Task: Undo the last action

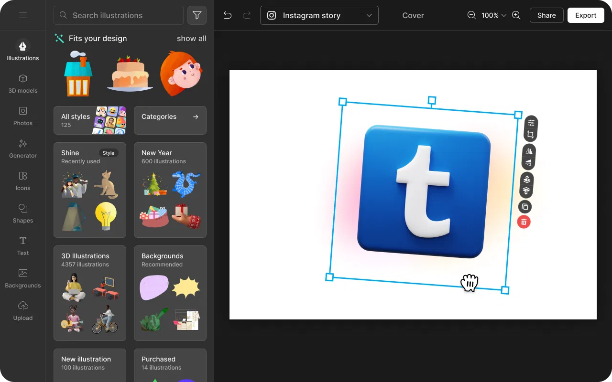Action: pos(228,15)
